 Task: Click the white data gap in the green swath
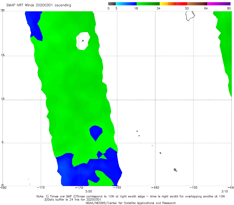click(83, 41)
